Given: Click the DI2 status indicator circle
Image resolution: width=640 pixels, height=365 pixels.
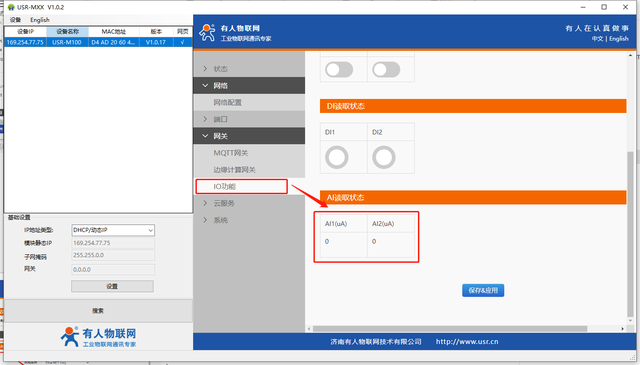Looking at the screenshot, I should 384,157.
